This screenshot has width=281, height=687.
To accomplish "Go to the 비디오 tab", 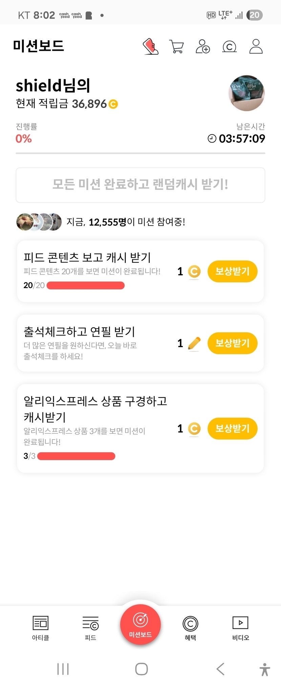I will pos(240,628).
